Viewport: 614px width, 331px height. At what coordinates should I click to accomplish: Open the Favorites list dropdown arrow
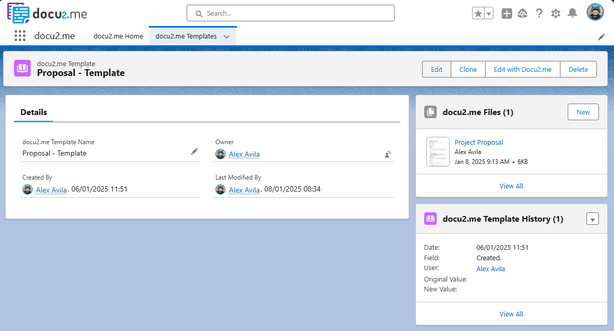click(x=489, y=14)
